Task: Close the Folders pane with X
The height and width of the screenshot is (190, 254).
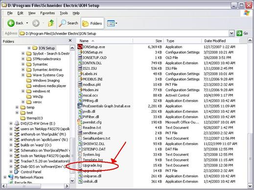Action: (x=70, y=41)
